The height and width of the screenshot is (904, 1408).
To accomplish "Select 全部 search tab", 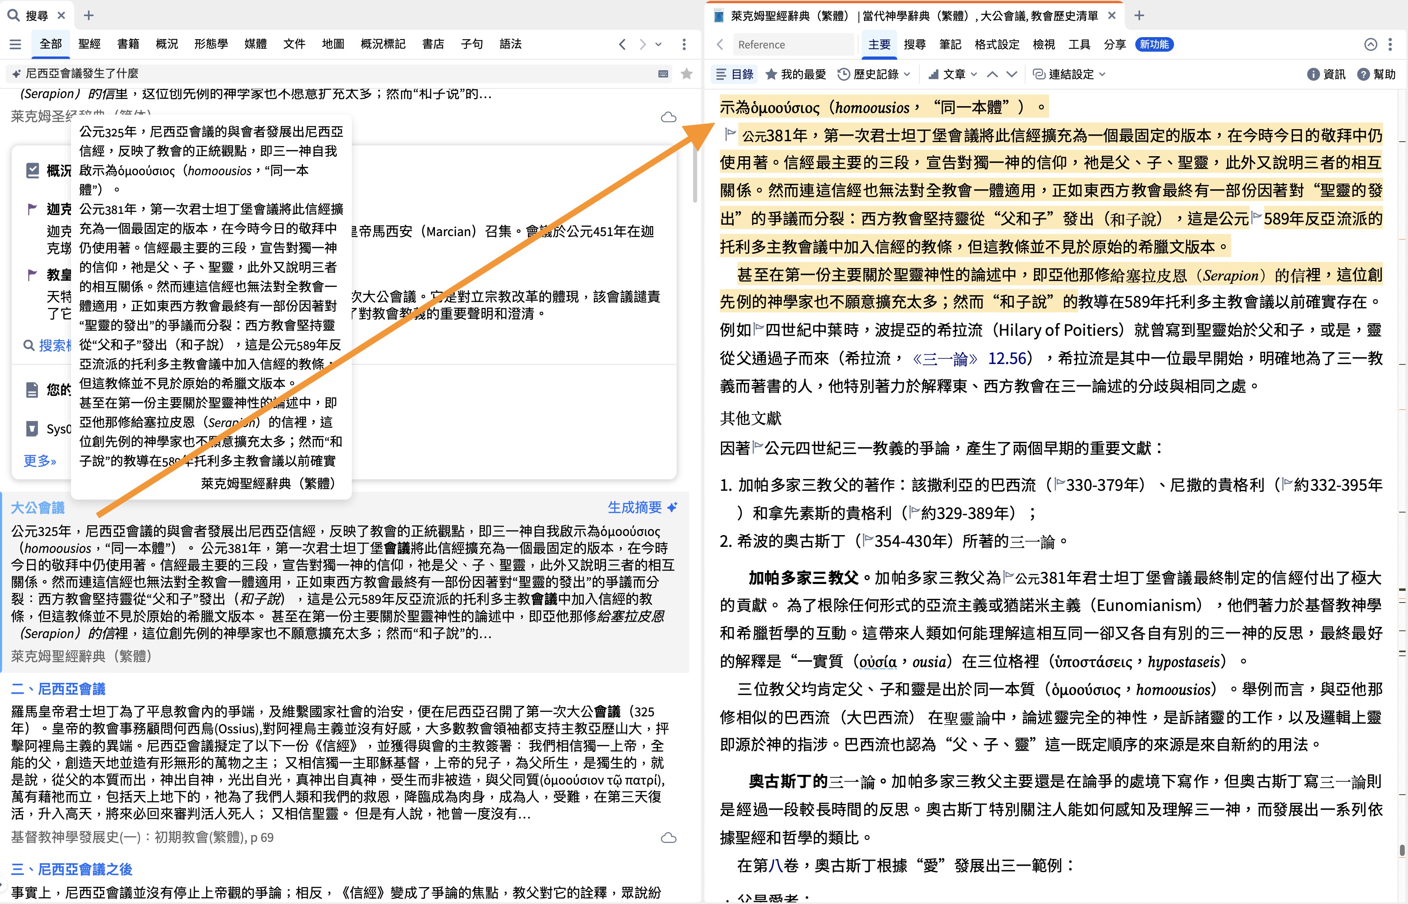I will pyautogui.click(x=50, y=44).
